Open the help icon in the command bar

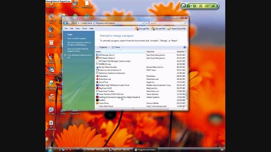pyautogui.click(x=185, y=47)
